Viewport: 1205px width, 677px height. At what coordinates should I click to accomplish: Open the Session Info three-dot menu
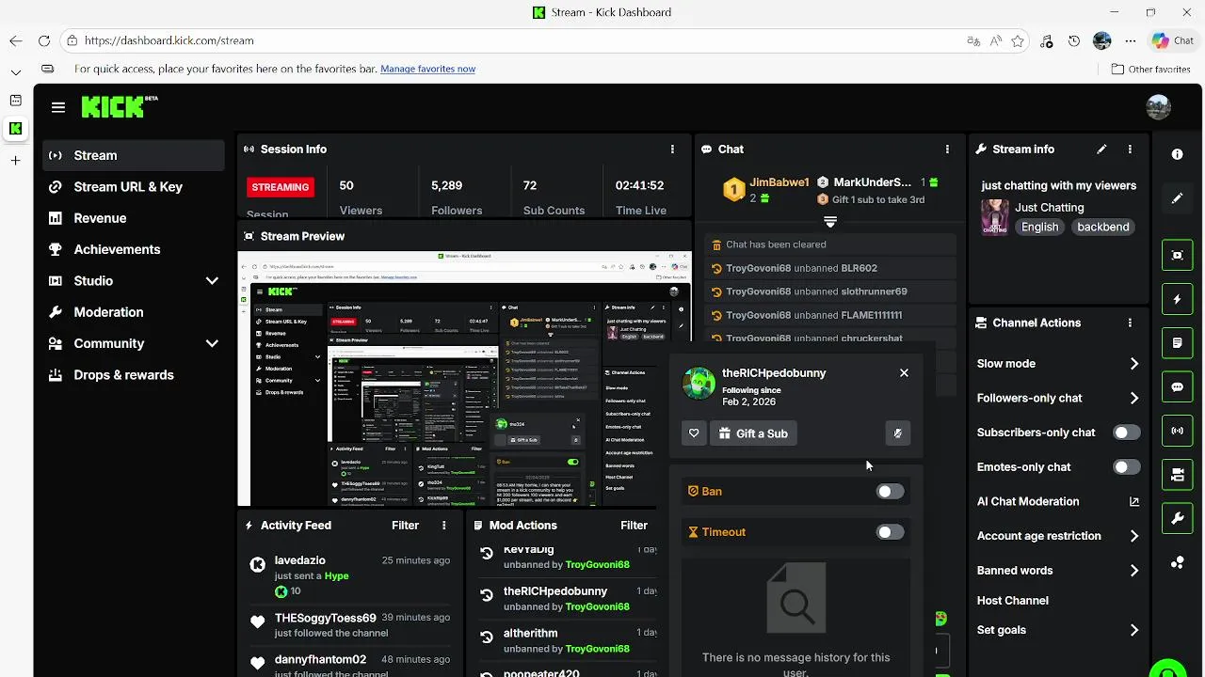click(672, 150)
